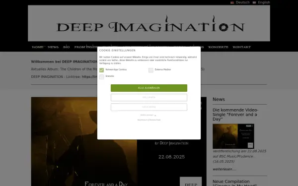Image resolution: width=298 pixels, height=186 pixels.
Task: Click the 'News' sidebar heading
Action: (x=219, y=99)
